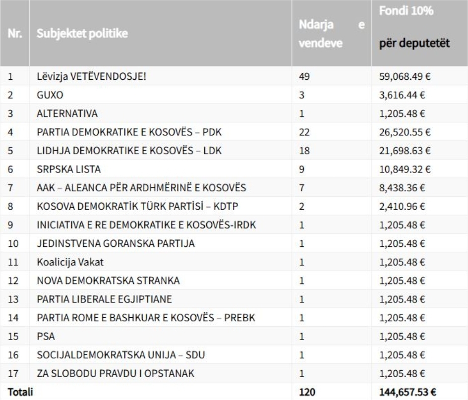The height and width of the screenshot is (400, 468).
Task: Select the Koalicija Vakat row name
Action: pyautogui.click(x=70, y=262)
